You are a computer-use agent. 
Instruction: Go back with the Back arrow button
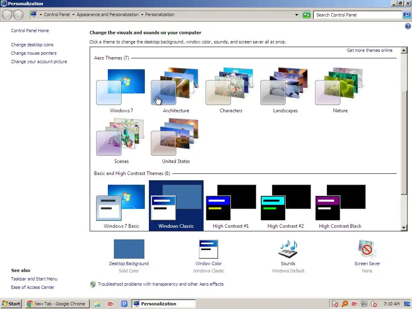coord(7,15)
